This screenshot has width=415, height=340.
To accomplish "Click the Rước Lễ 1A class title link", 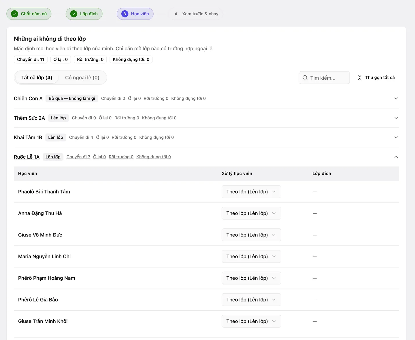I will (27, 157).
